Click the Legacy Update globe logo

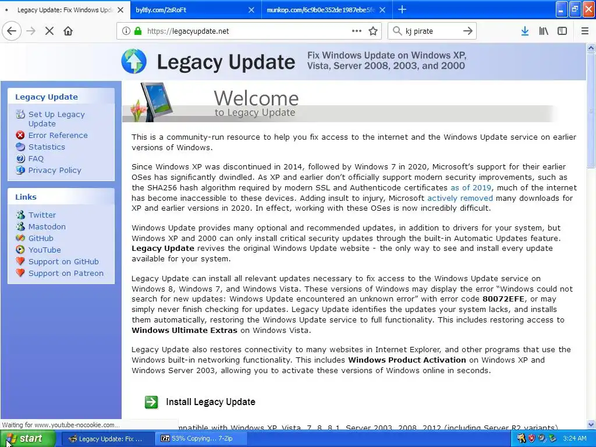134,61
